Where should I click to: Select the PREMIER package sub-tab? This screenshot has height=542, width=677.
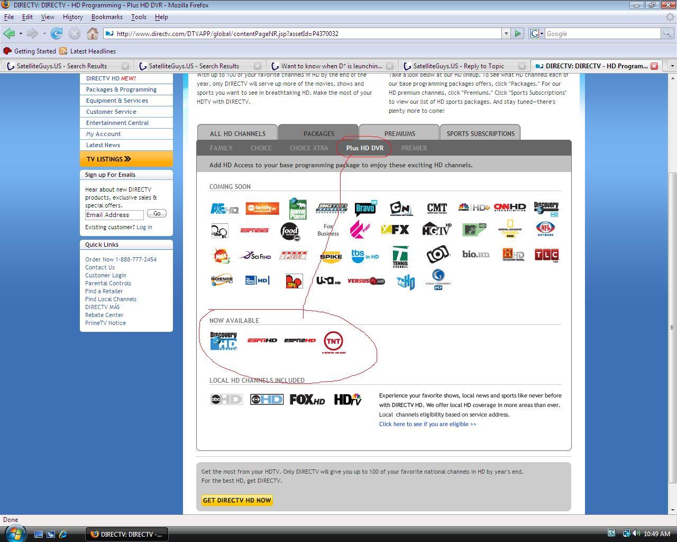[414, 148]
